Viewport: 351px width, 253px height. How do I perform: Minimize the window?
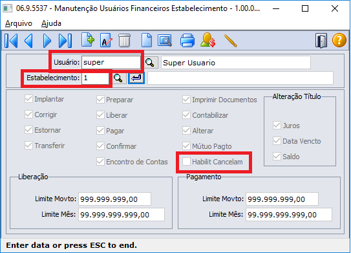pyautogui.click(x=276, y=9)
